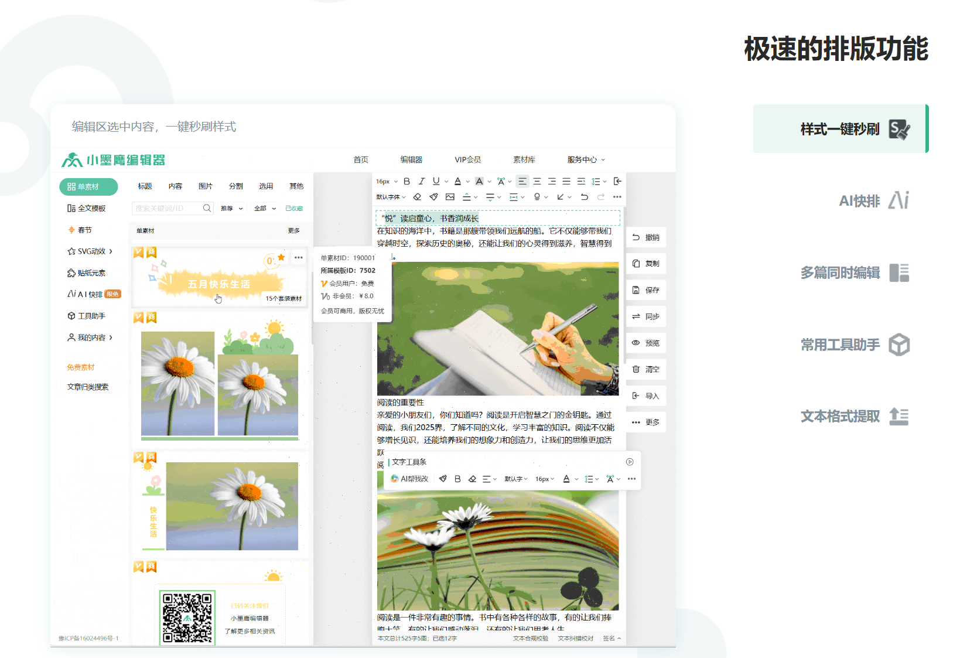960x658 pixels.
Task: Click the Italic icon in editor toolbar
Action: click(x=422, y=182)
